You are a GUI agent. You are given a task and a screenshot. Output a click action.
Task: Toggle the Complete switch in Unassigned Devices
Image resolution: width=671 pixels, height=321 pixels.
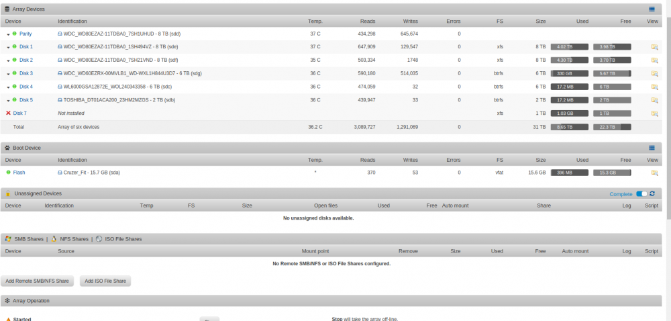pyautogui.click(x=641, y=194)
